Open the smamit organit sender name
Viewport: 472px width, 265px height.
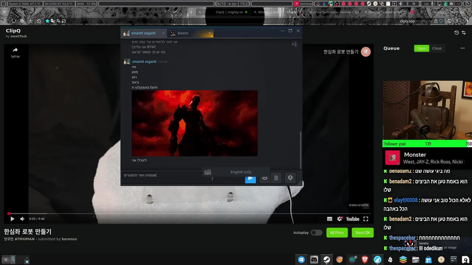(x=144, y=61)
